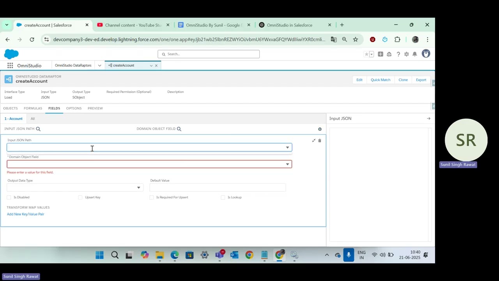Click Add New Key/Value Pair link
Viewport: 499px width, 281px height.
pos(25,214)
